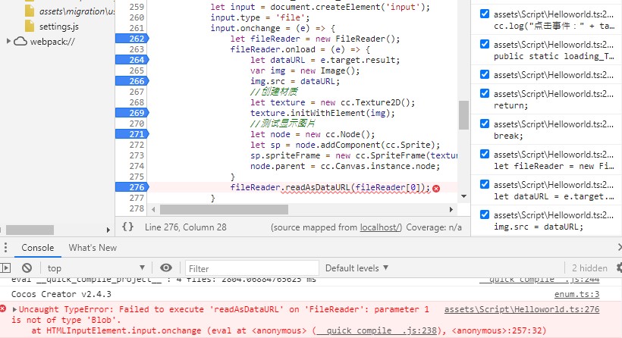This screenshot has height=338, width=622.
Task: Clear the console output
Action: pyautogui.click(x=27, y=268)
